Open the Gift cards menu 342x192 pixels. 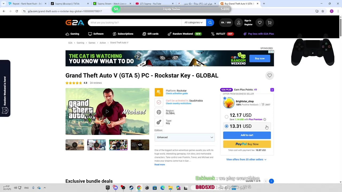[x=150, y=34]
